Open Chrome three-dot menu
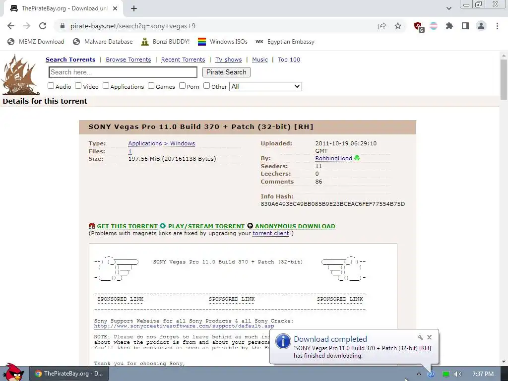This screenshot has width=508, height=381. pos(497,26)
